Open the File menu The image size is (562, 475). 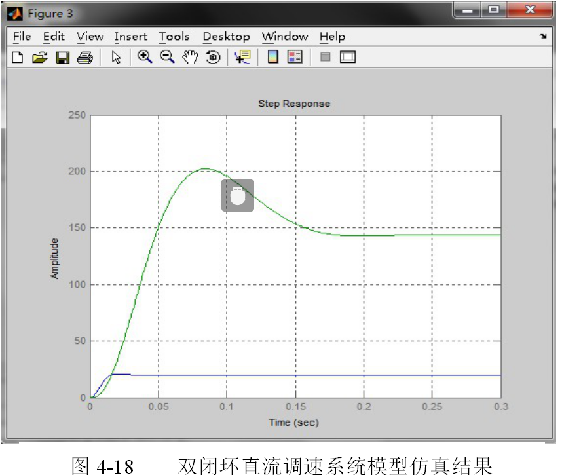coord(22,37)
